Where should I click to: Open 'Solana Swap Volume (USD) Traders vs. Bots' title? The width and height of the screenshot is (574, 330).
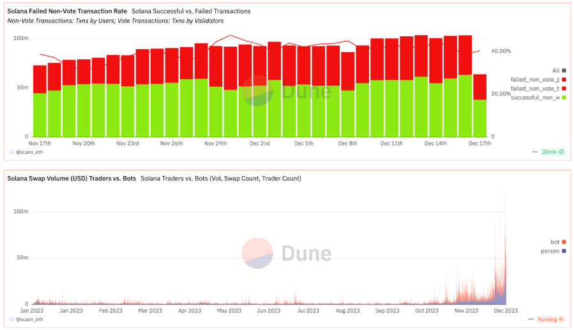72,179
